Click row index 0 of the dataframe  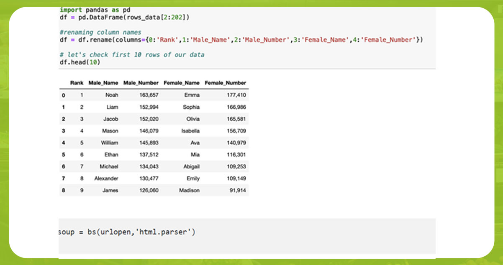click(63, 95)
